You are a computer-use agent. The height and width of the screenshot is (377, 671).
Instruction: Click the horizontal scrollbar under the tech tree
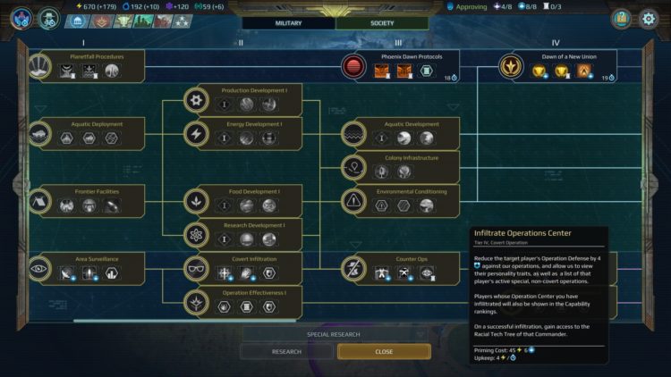(184, 321)
